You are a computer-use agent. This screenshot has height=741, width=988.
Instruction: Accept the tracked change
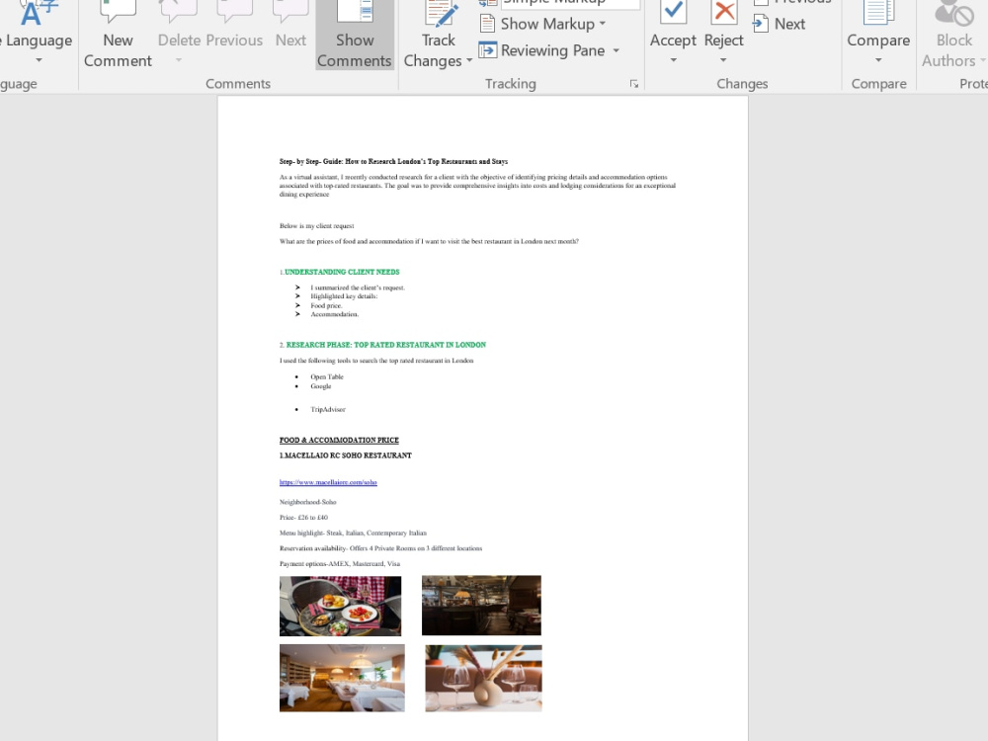click(x=673, y=26)
